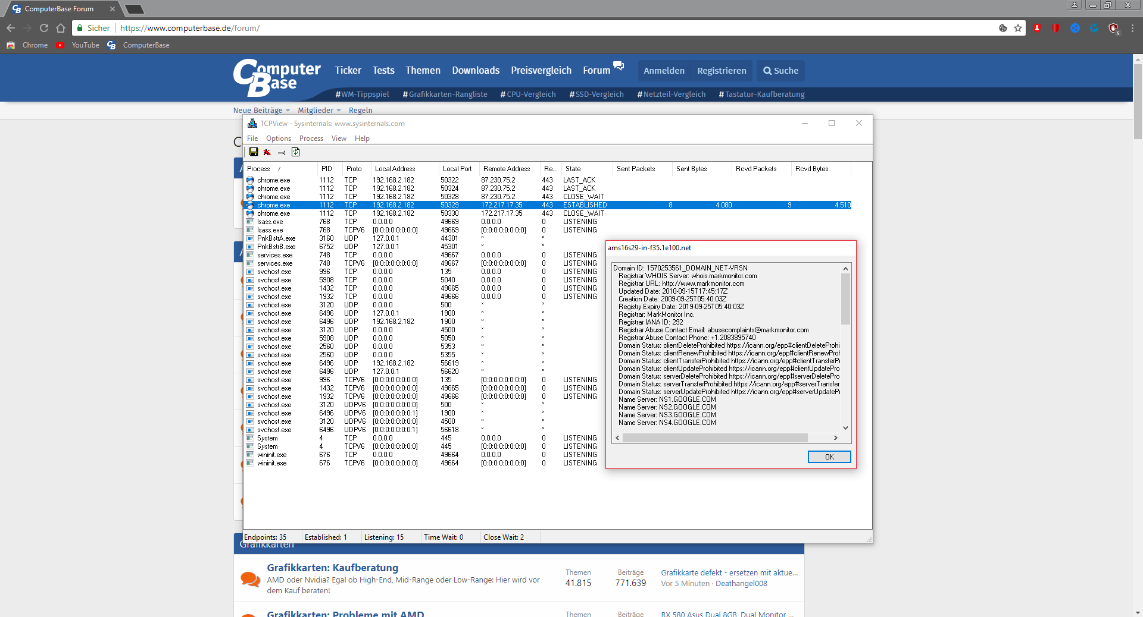Open the #Grafikkarten-Rangliste link
The width and height of the screenshot is (1143, 617).
coord(445,95)
